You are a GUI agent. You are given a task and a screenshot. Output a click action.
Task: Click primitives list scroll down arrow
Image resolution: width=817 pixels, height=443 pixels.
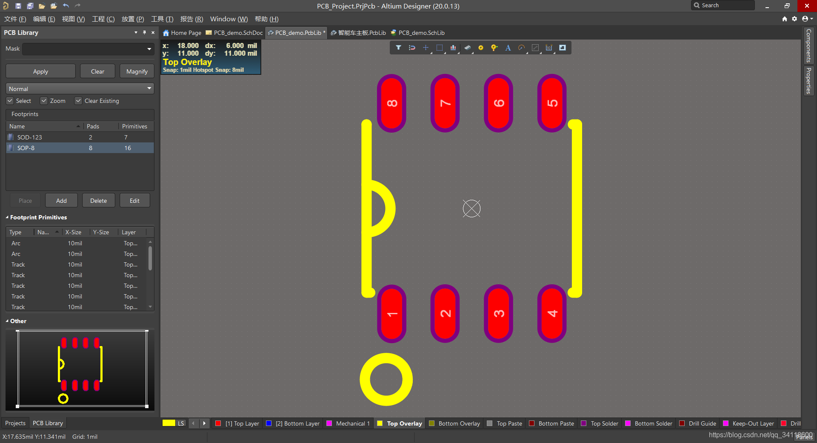click(150, 307)
